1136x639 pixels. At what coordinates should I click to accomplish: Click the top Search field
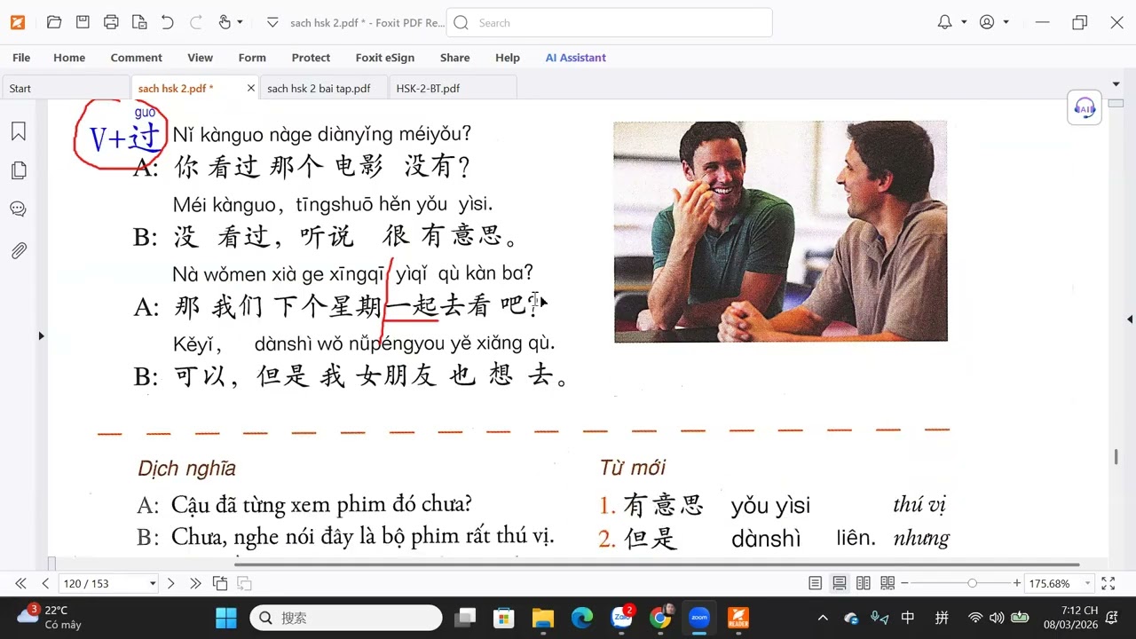click(x=610, y=23)
